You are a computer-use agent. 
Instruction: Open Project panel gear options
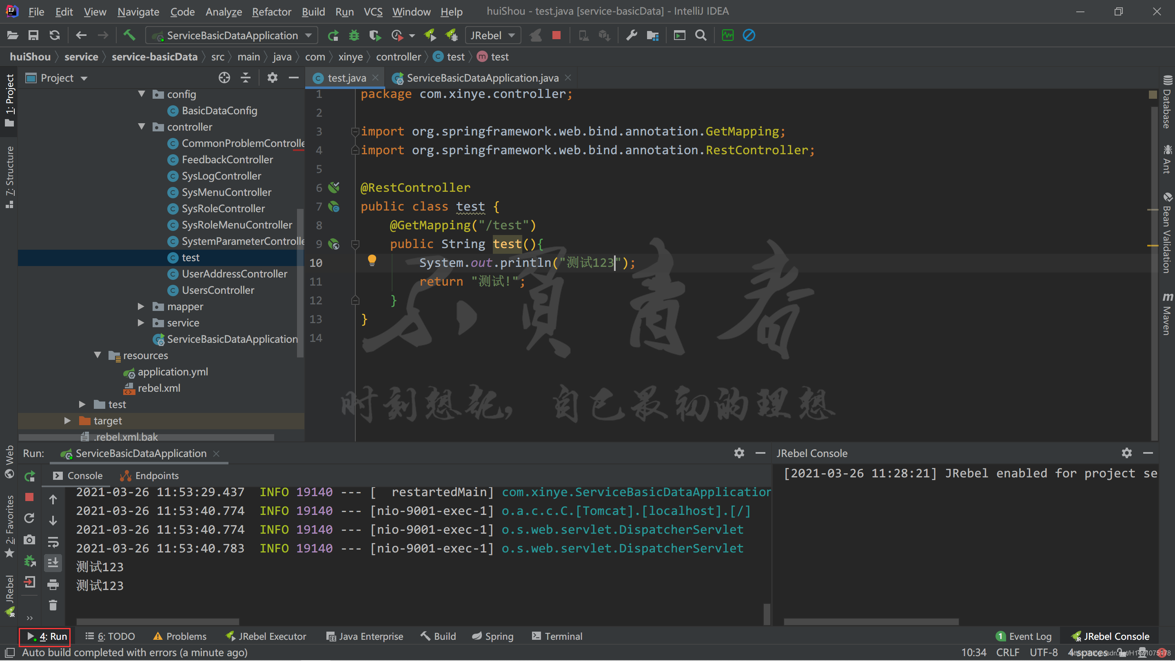[x=272, y=78]
